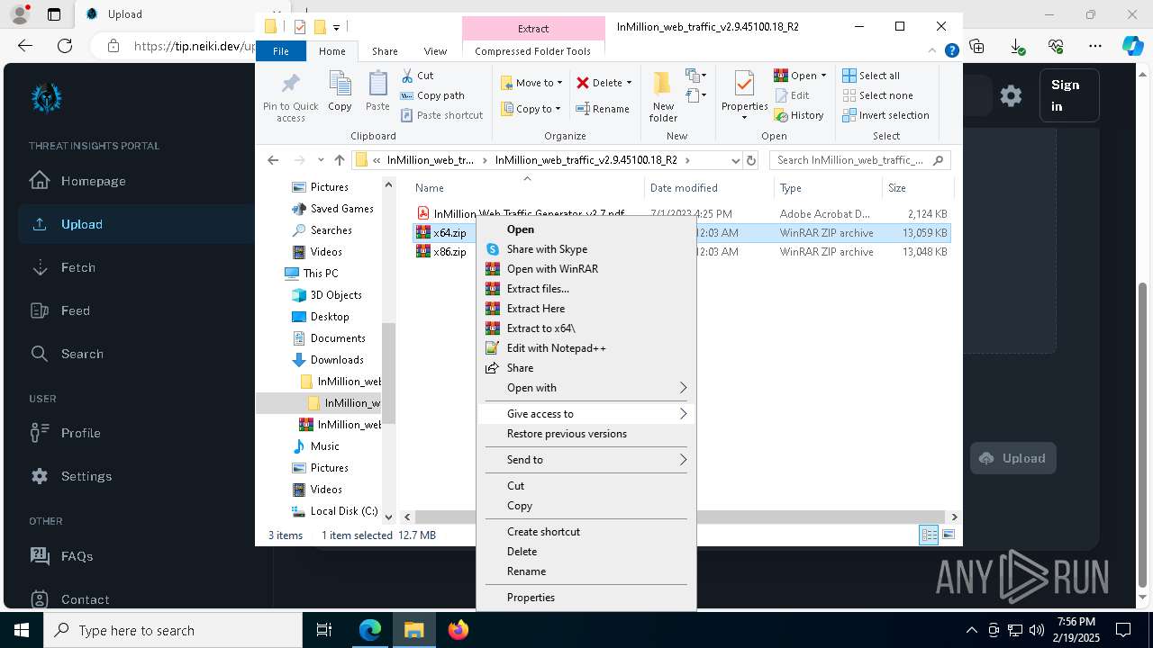
Task: Sort files by Date modified column
Action: pos(709,188)
